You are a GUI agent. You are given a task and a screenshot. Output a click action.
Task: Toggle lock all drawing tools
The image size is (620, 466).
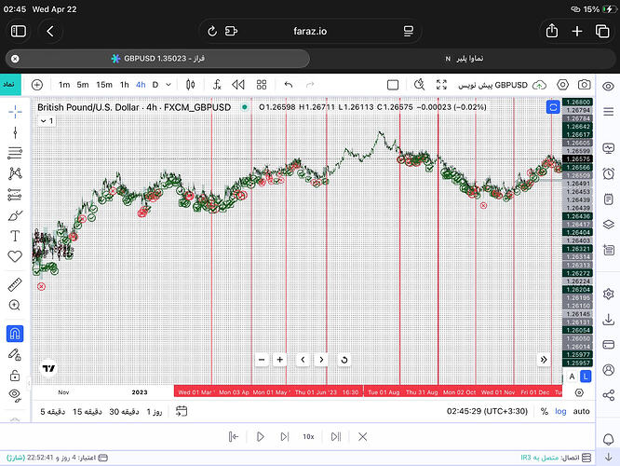tap(15, 375)
